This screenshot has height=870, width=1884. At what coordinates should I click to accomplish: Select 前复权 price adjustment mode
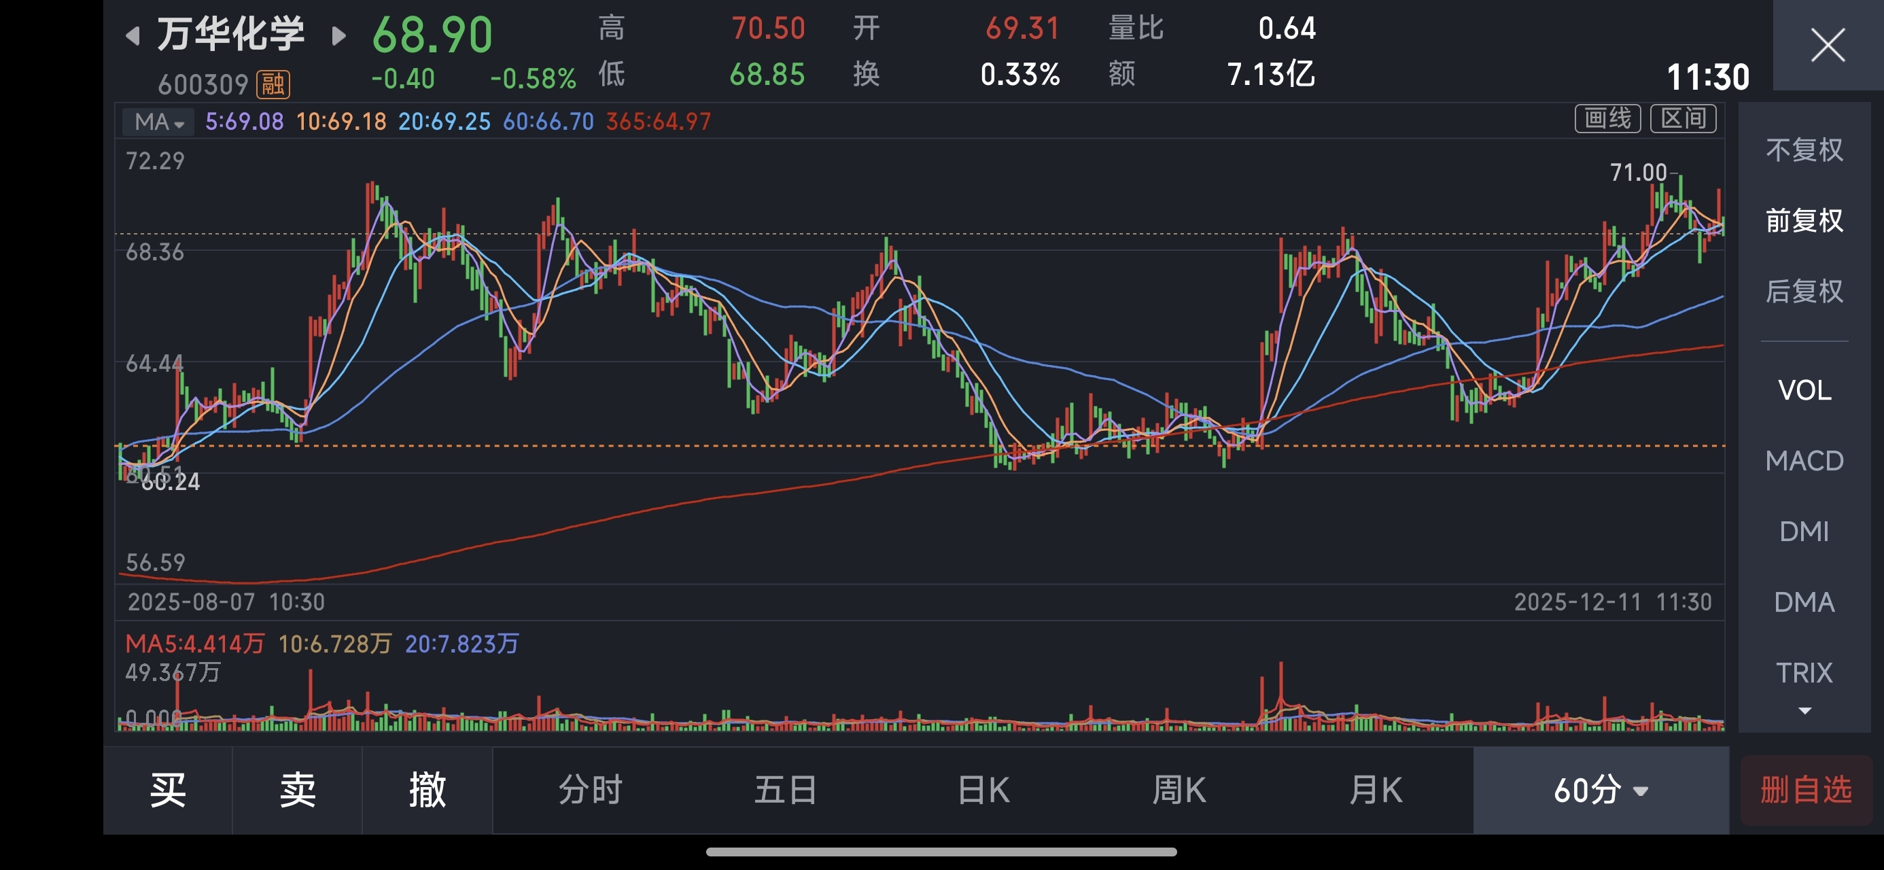[x=1804, y=220]
